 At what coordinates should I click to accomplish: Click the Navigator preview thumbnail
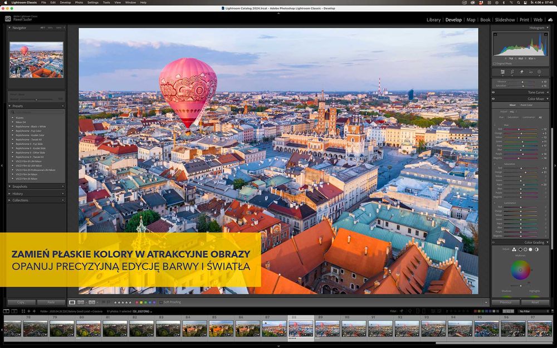(36, 60)
